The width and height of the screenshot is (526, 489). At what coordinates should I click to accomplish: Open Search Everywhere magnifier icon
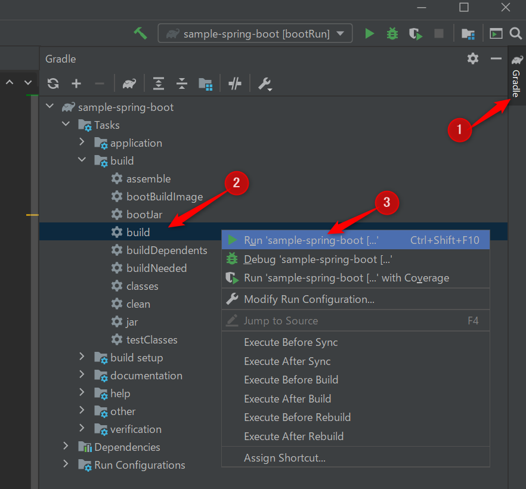(x=516, y=33)
